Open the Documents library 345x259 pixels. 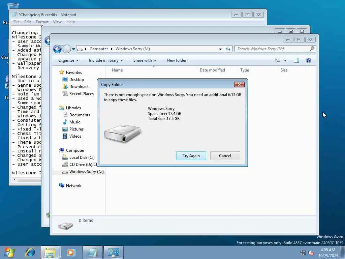pyautogui.click(x=80, y=115)
